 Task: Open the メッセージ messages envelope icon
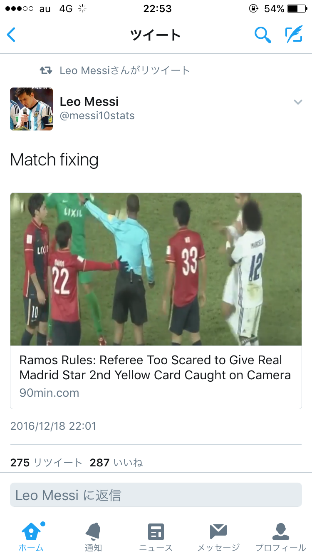pyautogui.click(x=218, y=532)
